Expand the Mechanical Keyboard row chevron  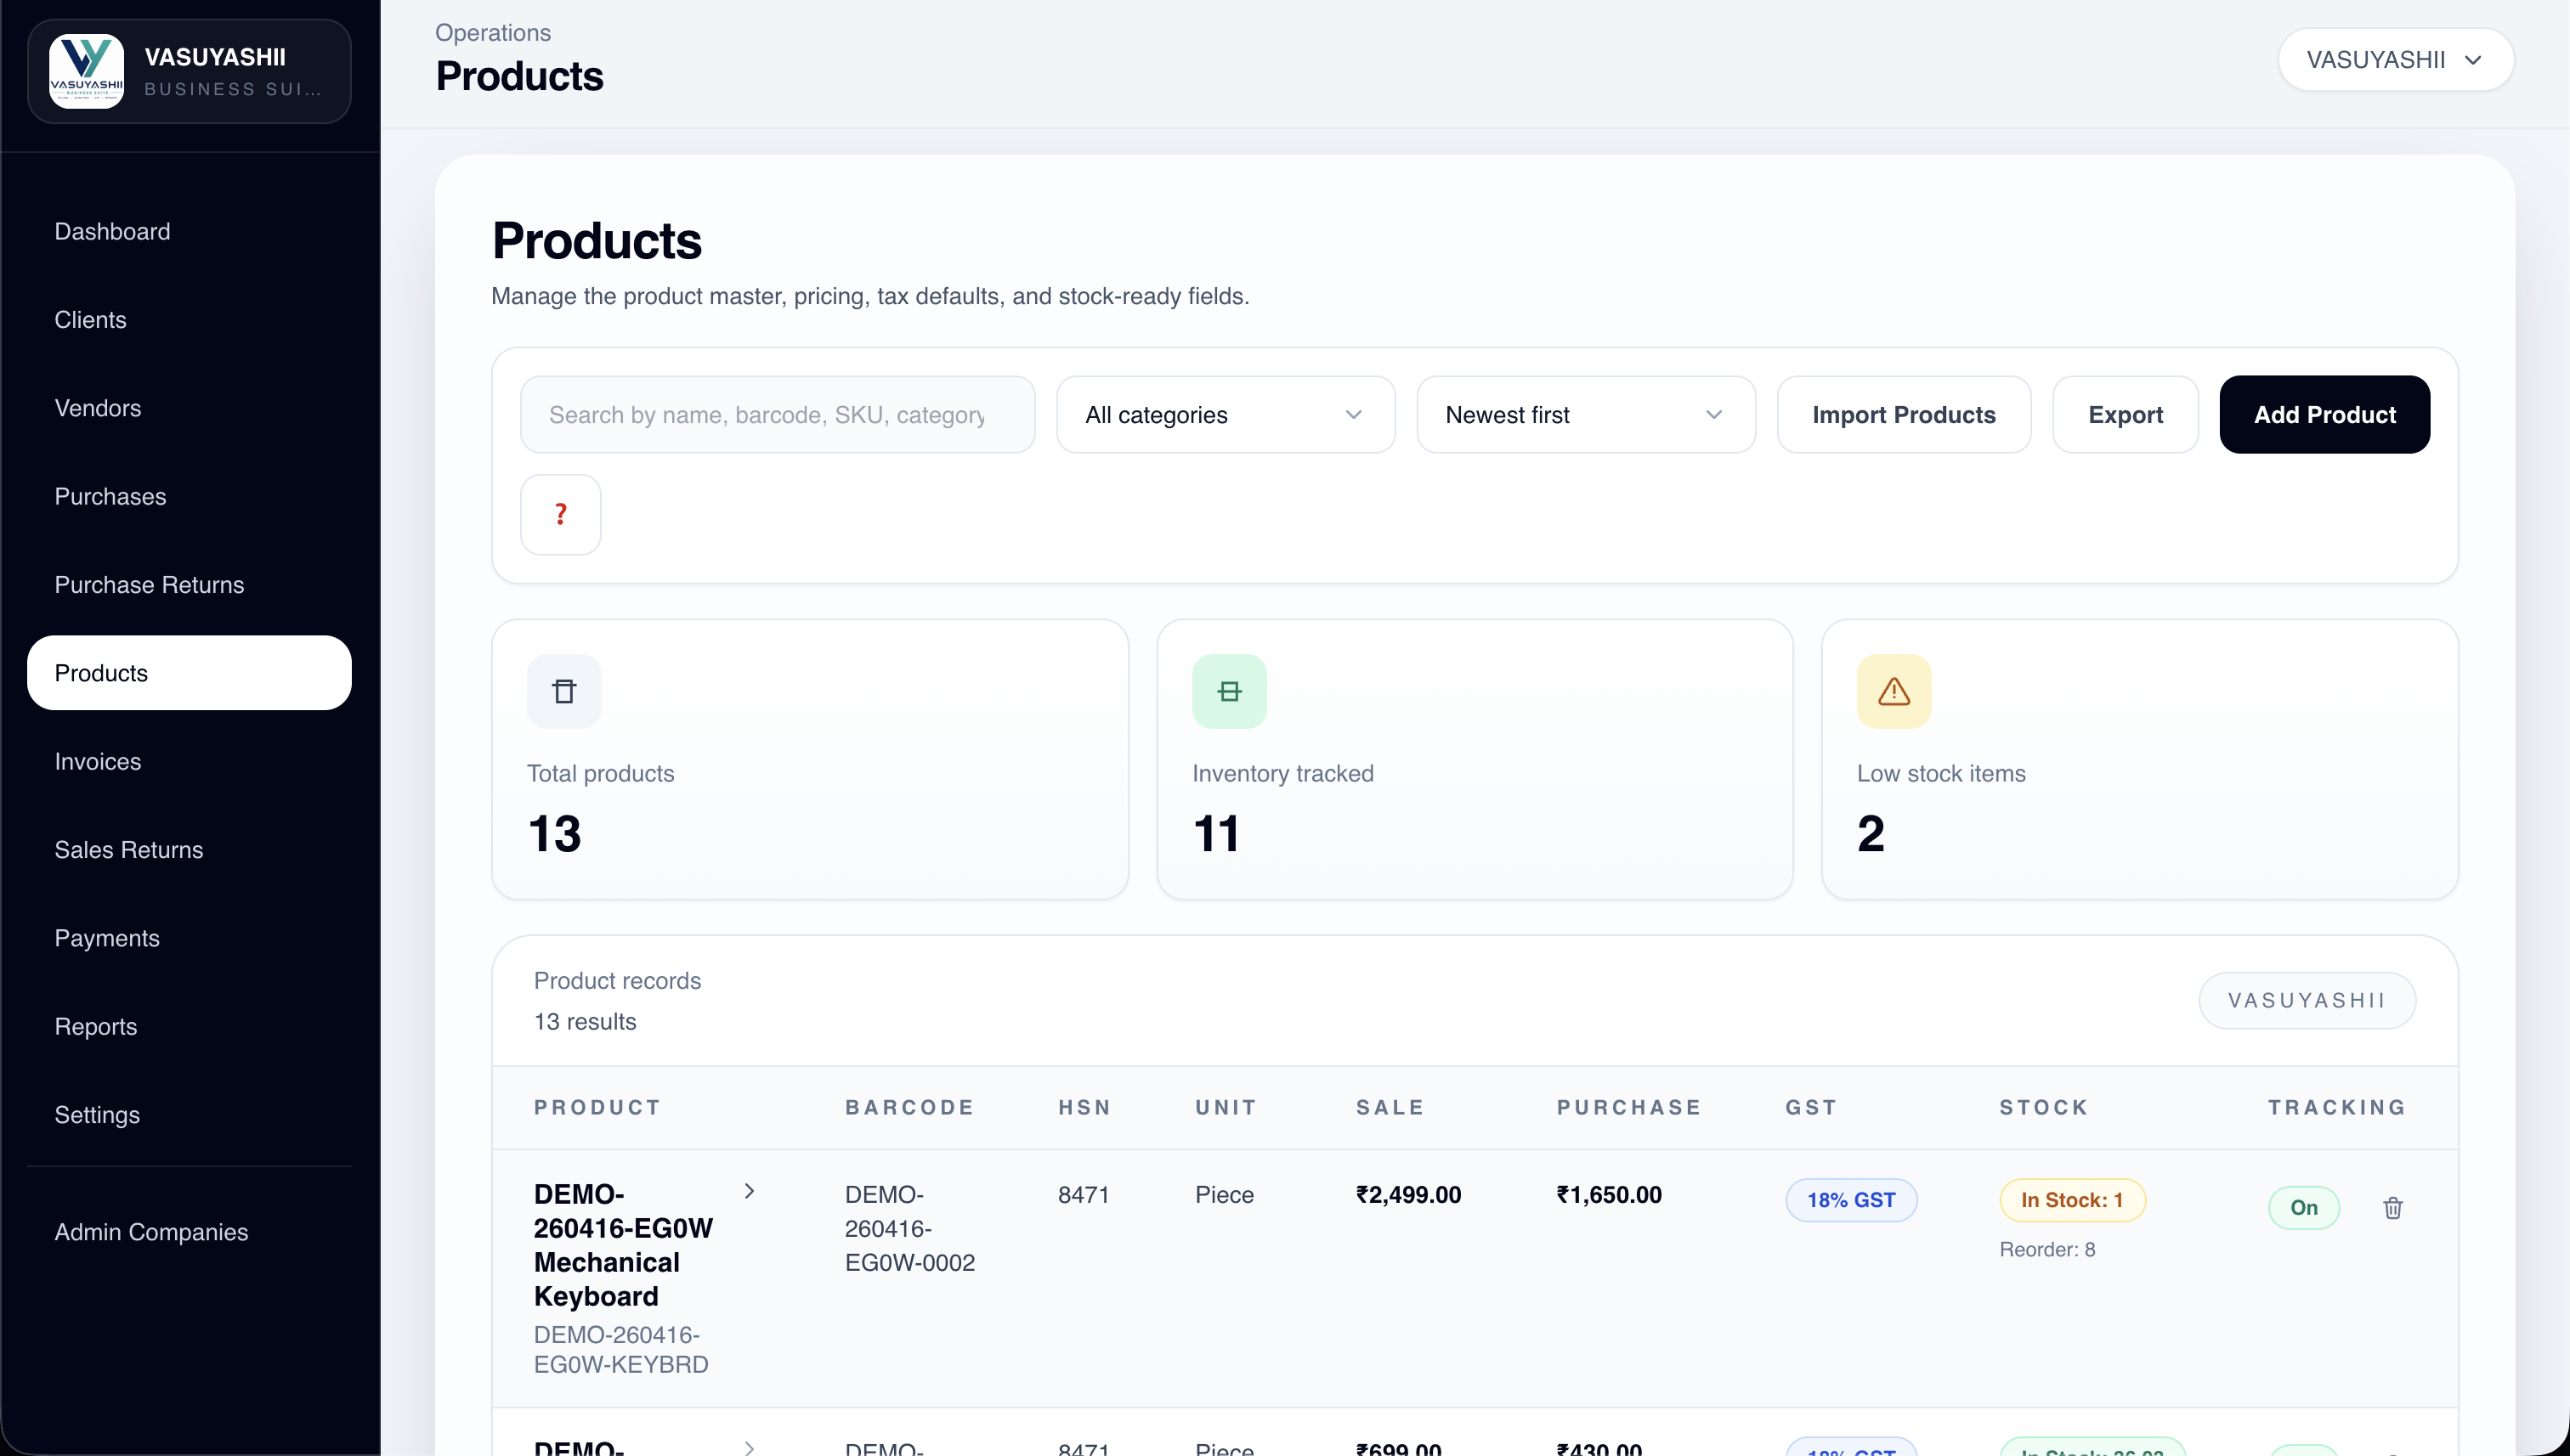pos(748,1191)
